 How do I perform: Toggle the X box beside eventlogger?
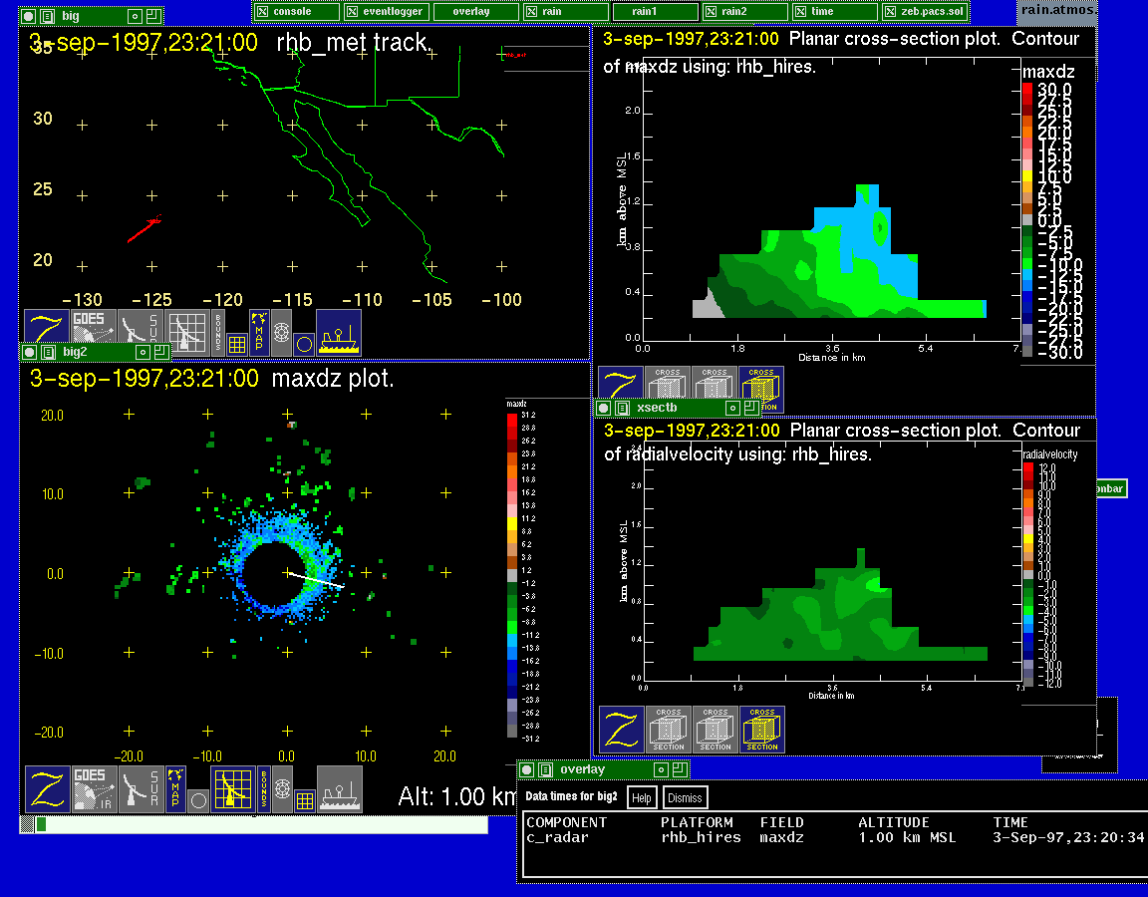tap(352, 11)
